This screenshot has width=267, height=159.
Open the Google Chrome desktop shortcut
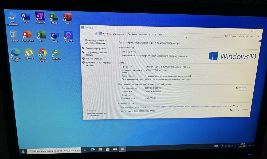click(x=43, y=55)
